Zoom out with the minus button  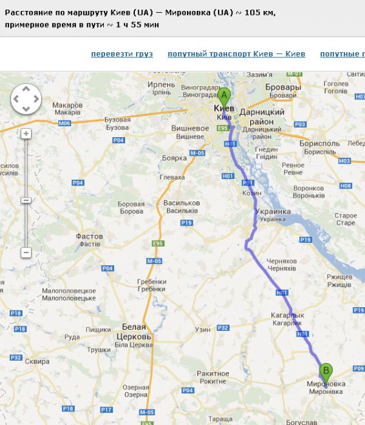point(26,252)
